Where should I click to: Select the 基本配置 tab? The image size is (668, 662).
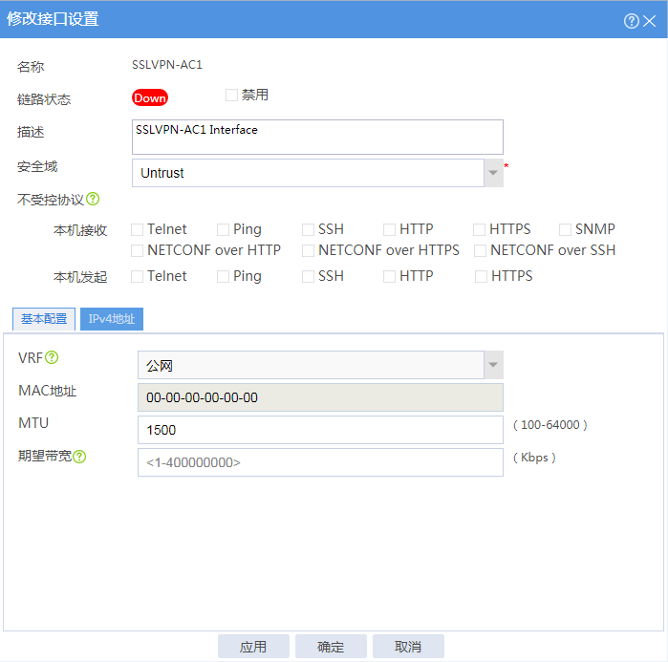[x=44, y=319]
